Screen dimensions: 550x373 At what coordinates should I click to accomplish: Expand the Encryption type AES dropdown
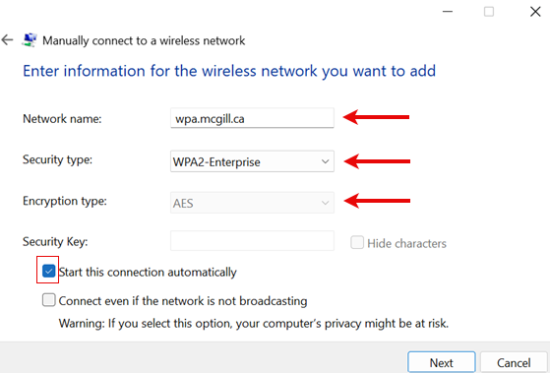pos(252,203)
